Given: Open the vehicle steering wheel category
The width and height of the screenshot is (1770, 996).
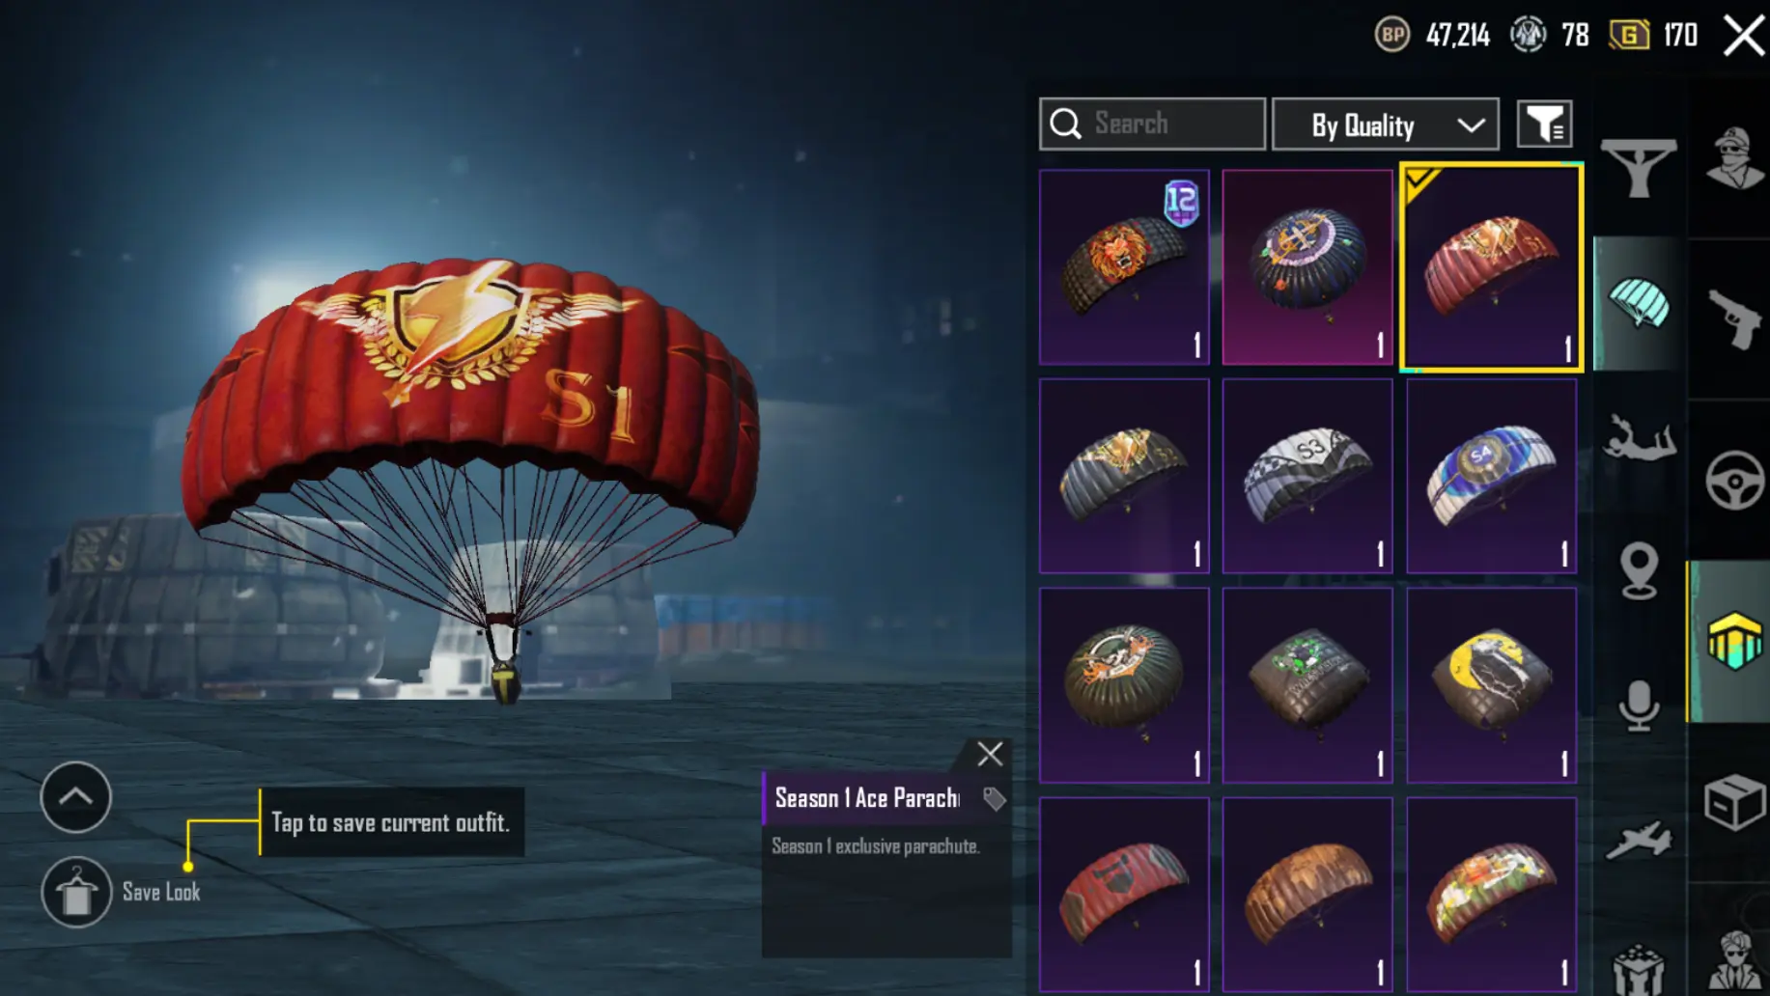Looking at the screenshot, I should click(1734, 480).
